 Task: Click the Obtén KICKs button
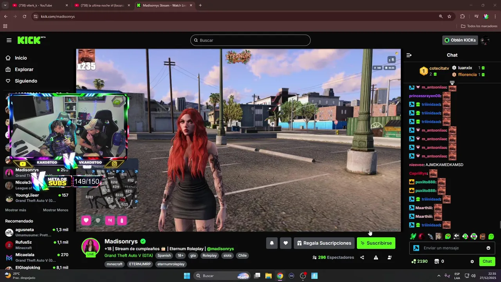coord(460,40)
